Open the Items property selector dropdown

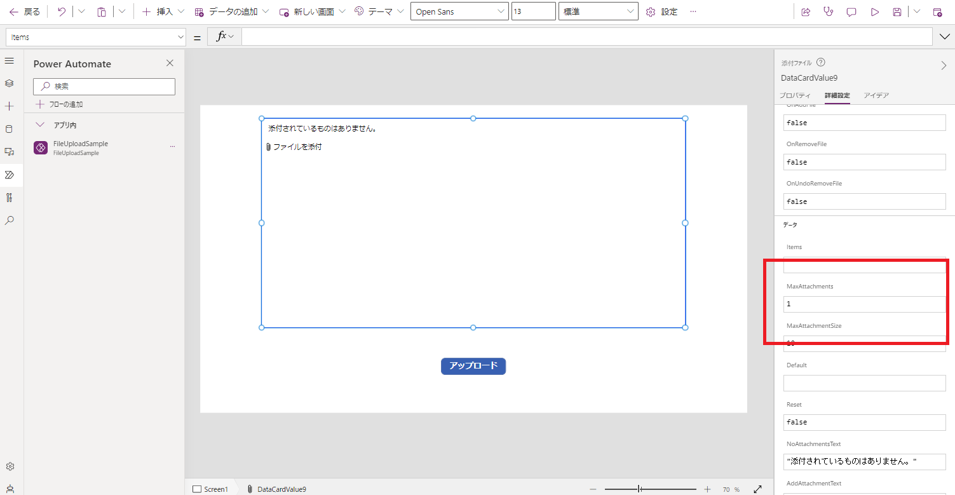click(95, 36)
